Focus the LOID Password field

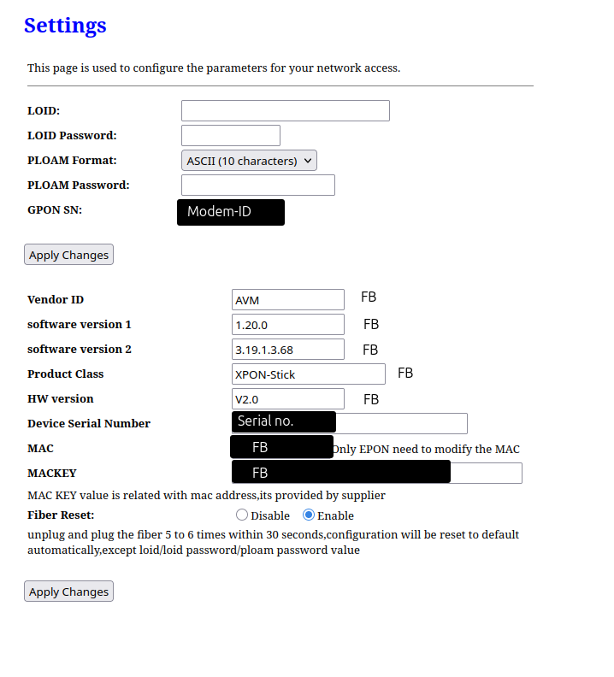click(231, 136)
